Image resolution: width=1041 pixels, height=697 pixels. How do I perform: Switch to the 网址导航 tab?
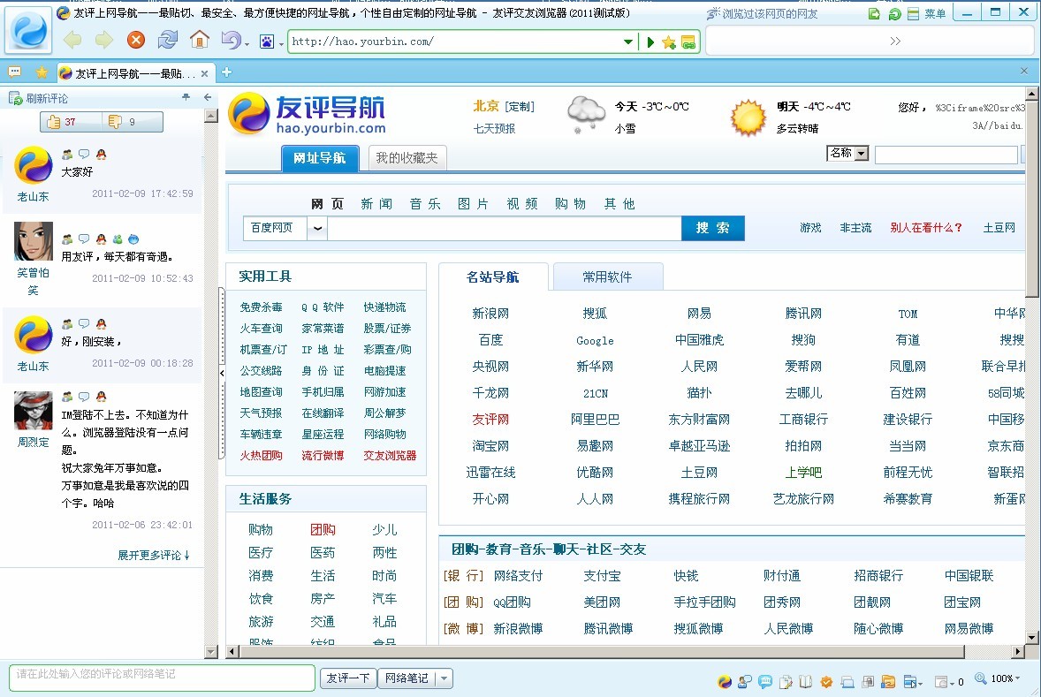pos(319,158)
